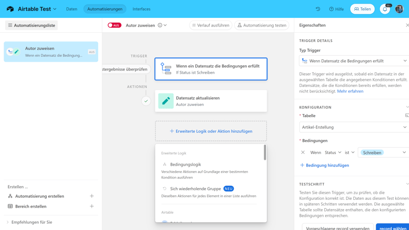Open the Mehr erfahren link
This screenshot has height=230, width=409.
[350, 91]
